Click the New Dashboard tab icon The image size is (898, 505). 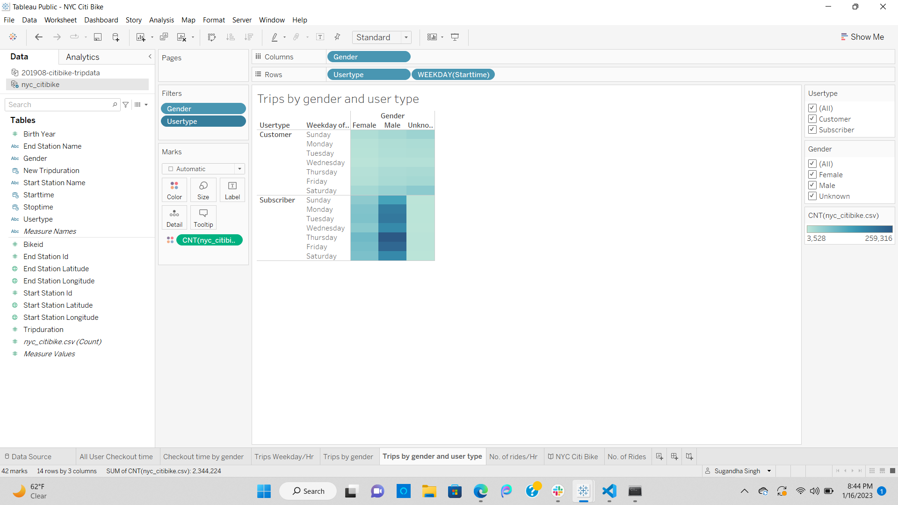tap(674, 456)
